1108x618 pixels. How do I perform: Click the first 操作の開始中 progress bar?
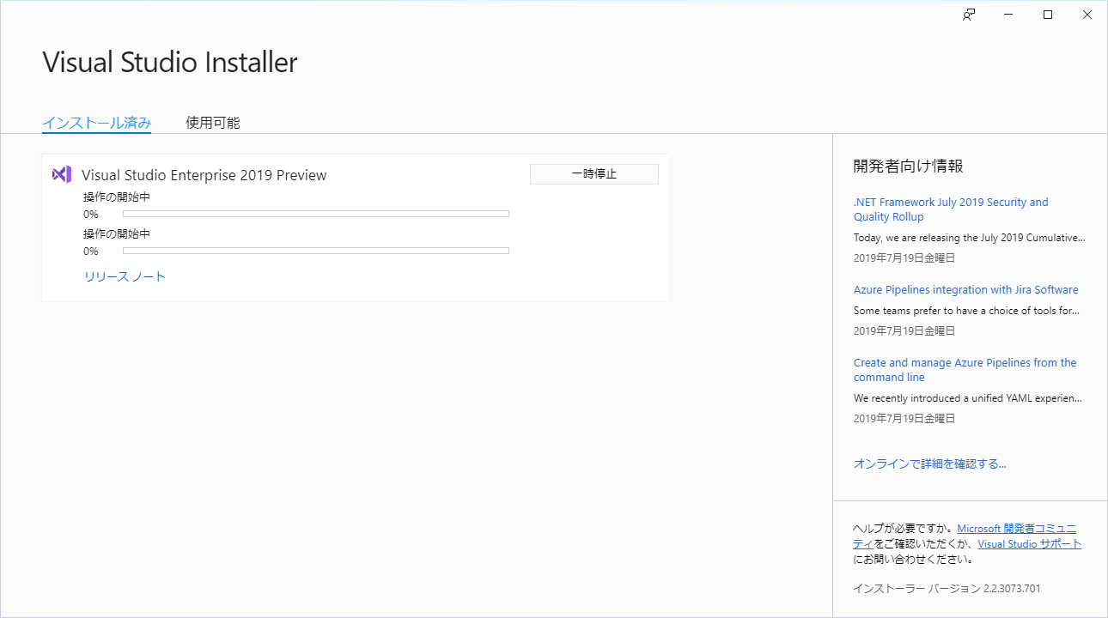(x=316, y=214)
